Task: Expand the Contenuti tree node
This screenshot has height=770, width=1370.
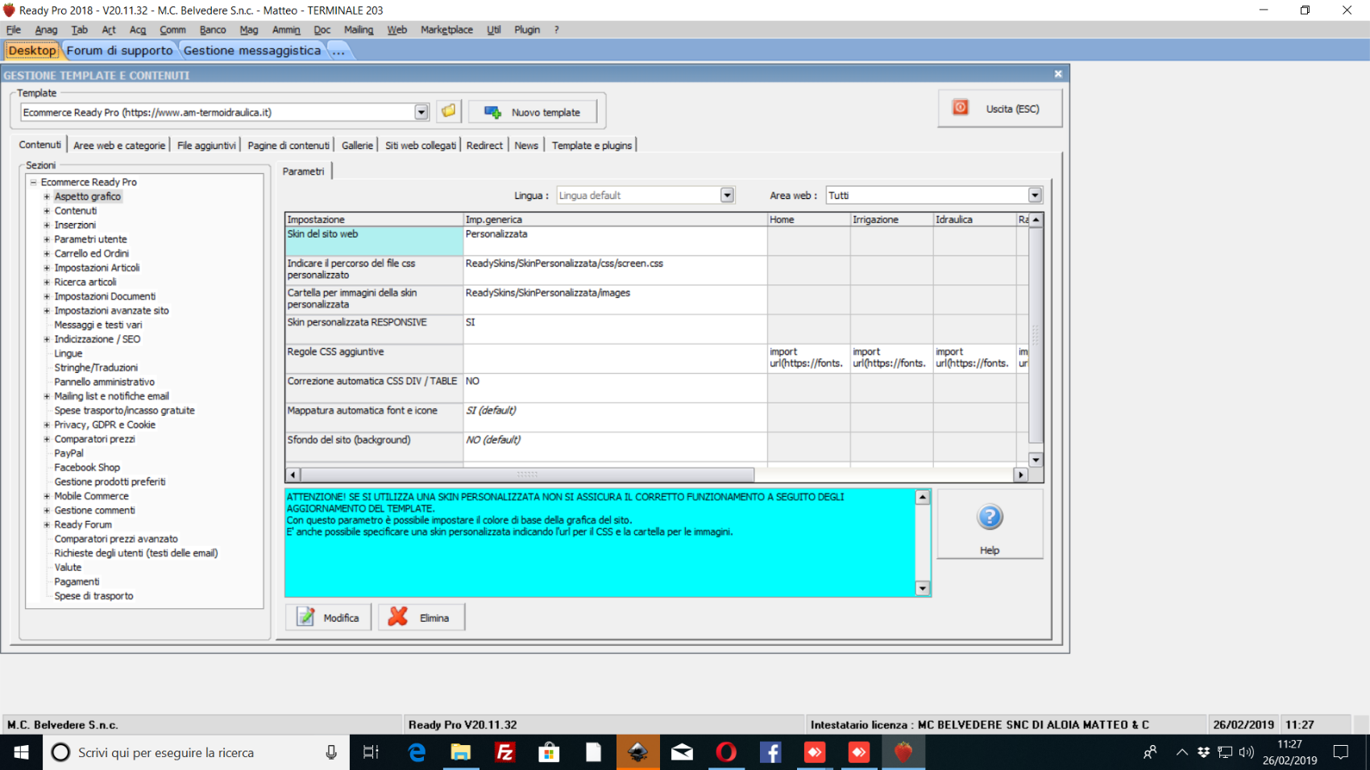Action: pos(47,211)
